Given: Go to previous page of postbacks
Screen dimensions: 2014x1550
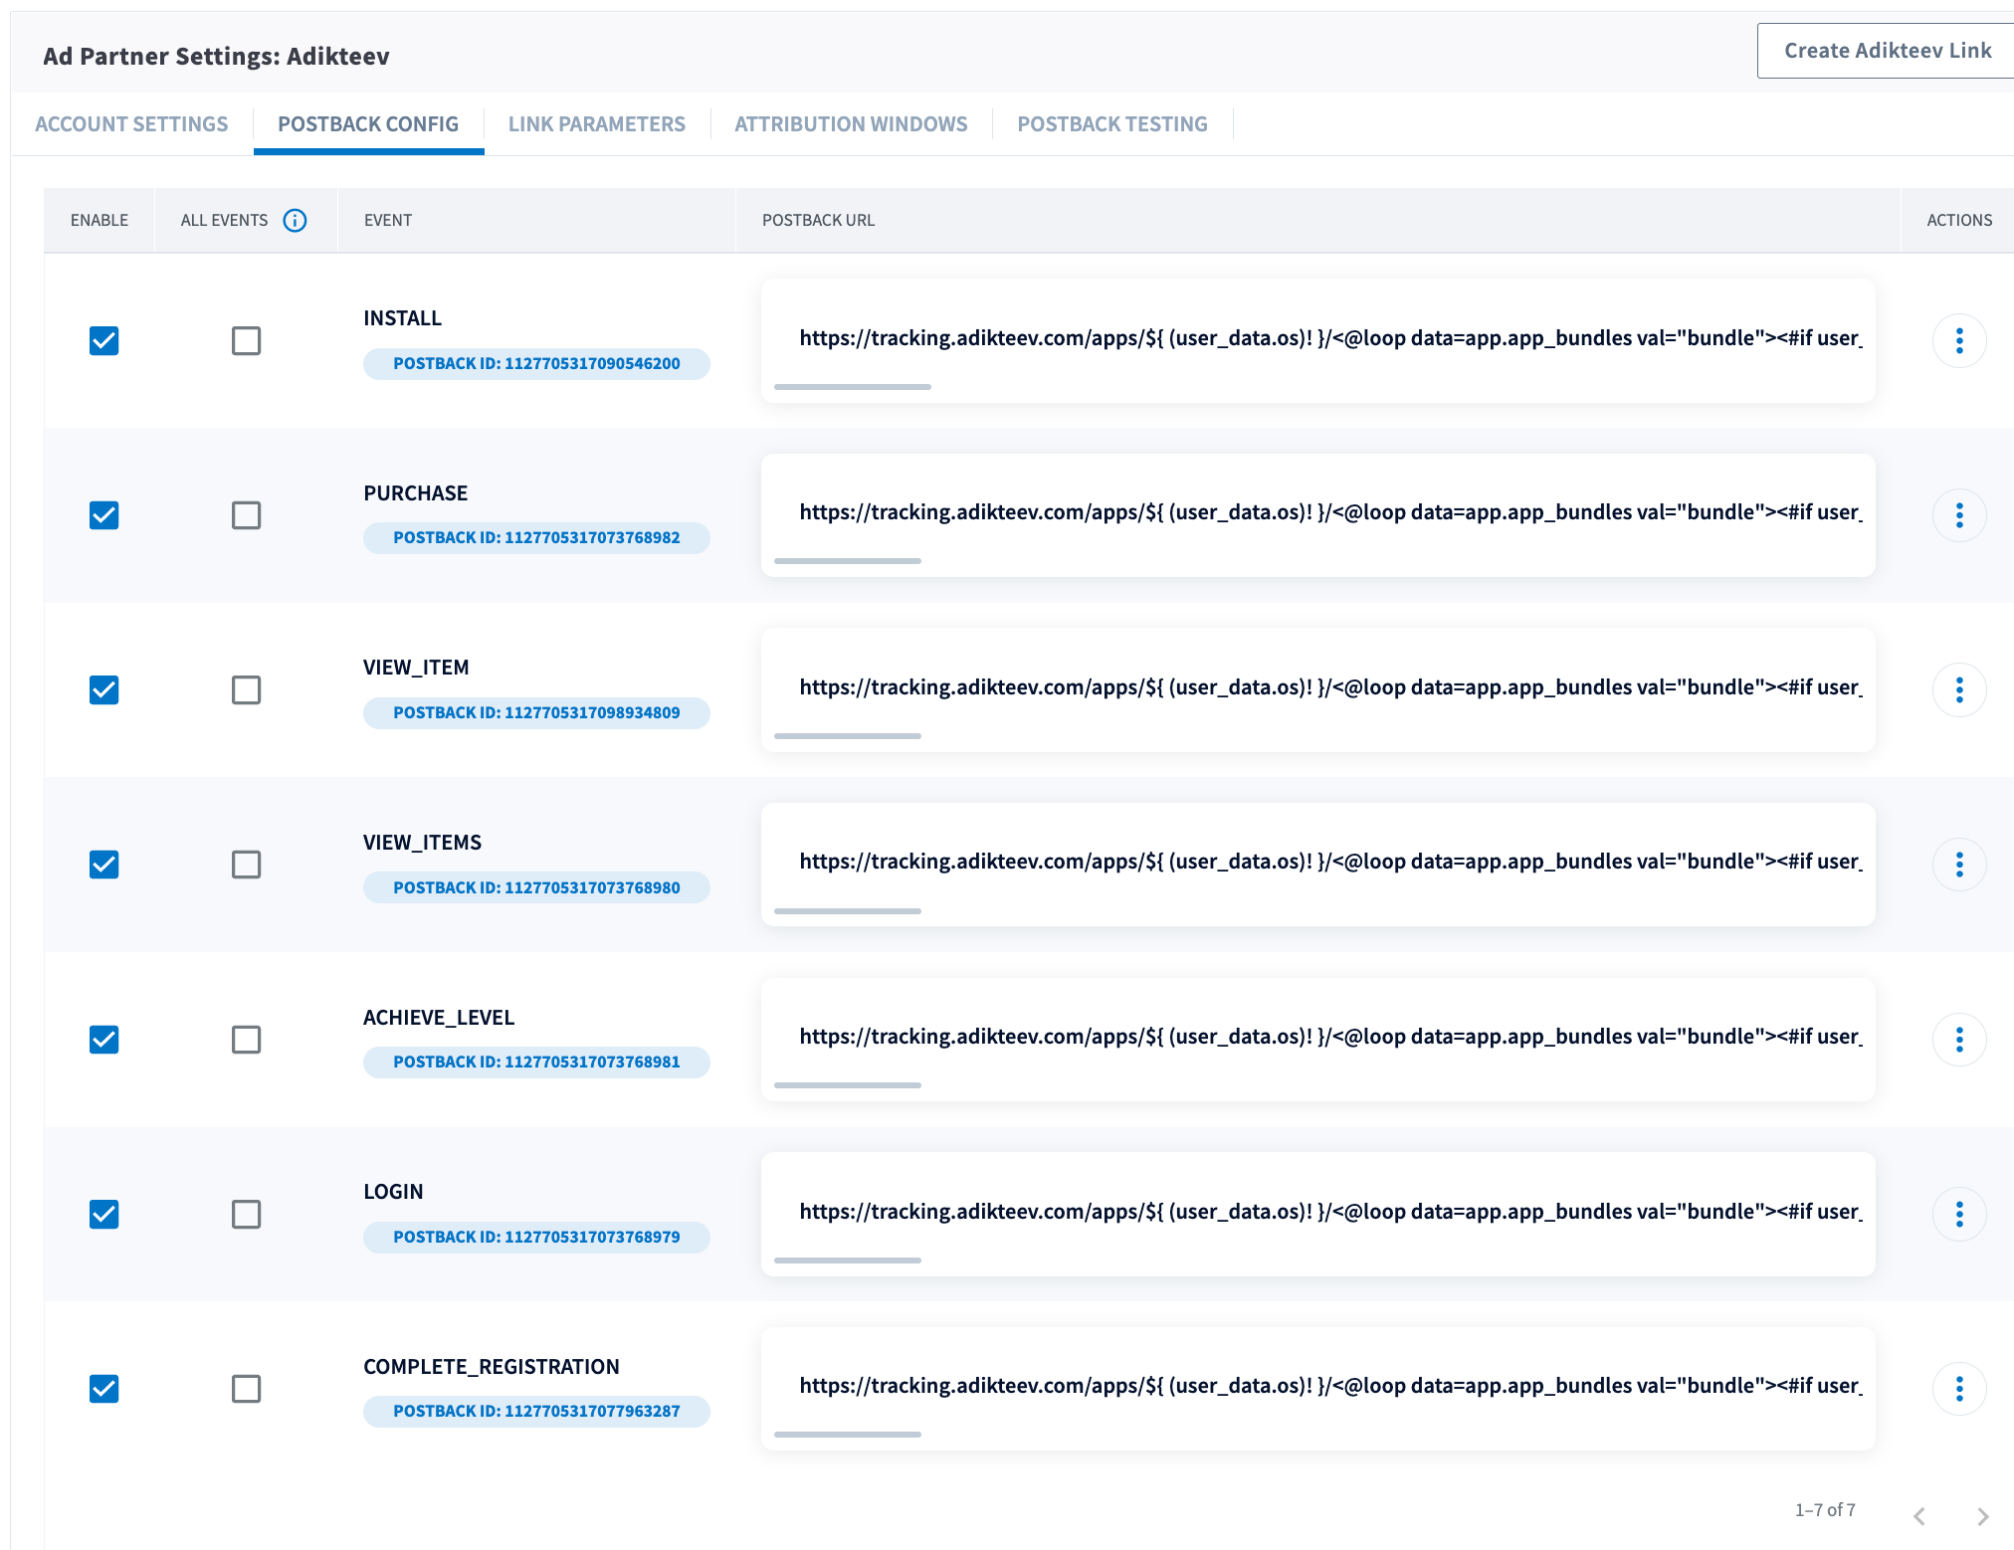Looking at the screenshot, I should click(1919, 1516).
